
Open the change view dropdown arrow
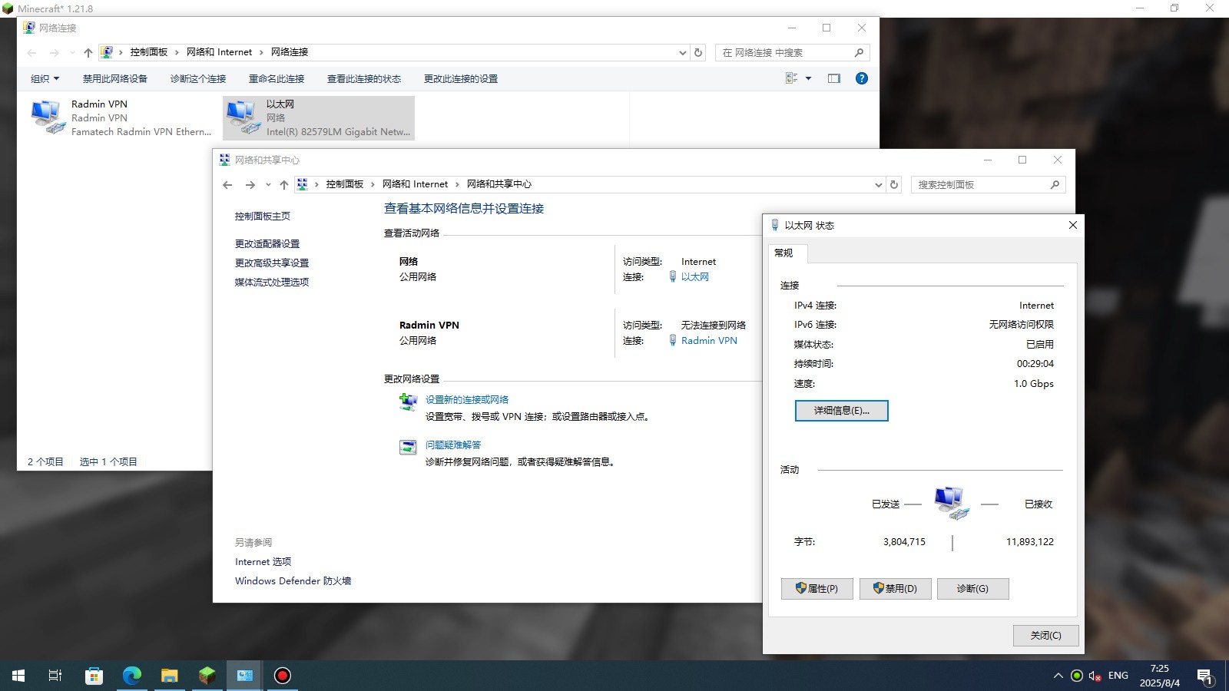pos(808,78)
